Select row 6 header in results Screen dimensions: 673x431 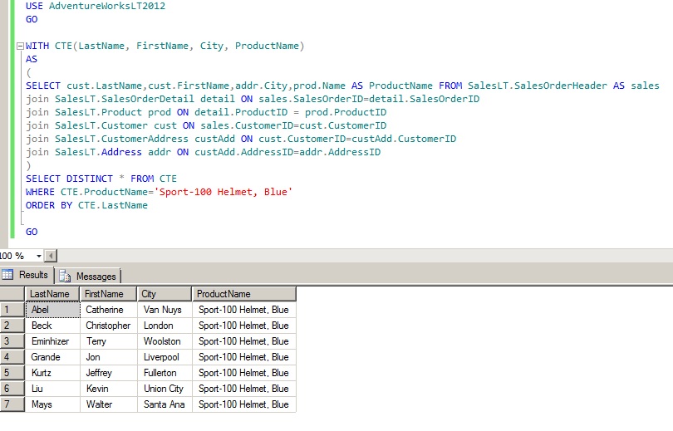(x=12, y=389)
